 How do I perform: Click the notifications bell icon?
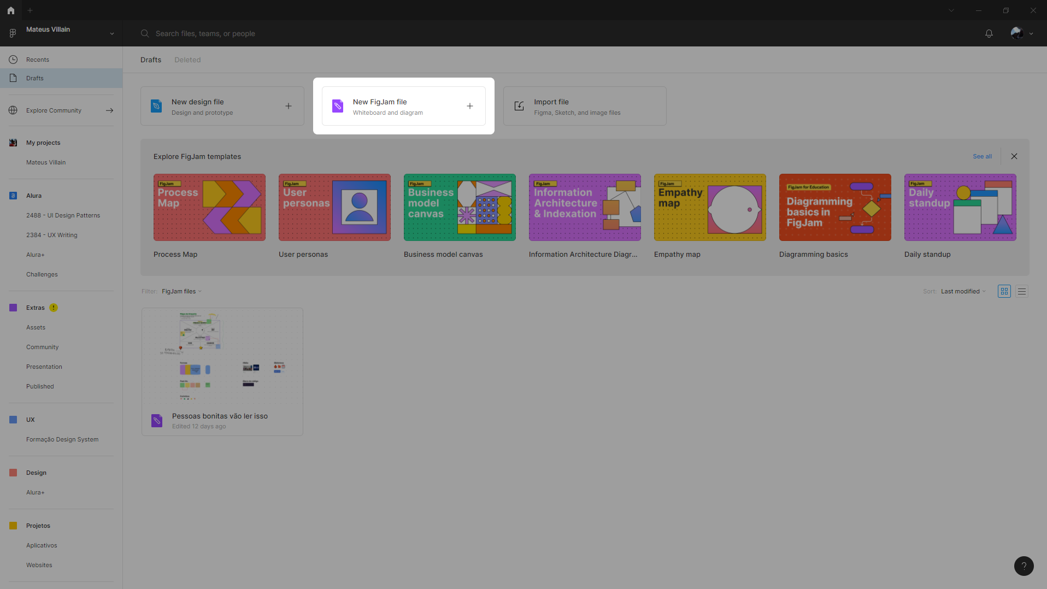pos(989,34)
